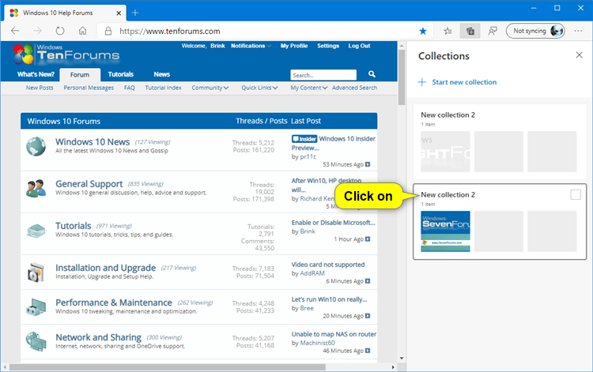
Task: Go to last post by AddRAM arrow
Action: pyautogui.click(x=368, y=281)
